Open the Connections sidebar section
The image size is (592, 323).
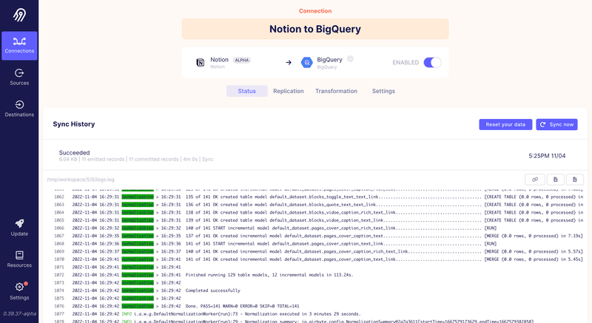(19, 46)
